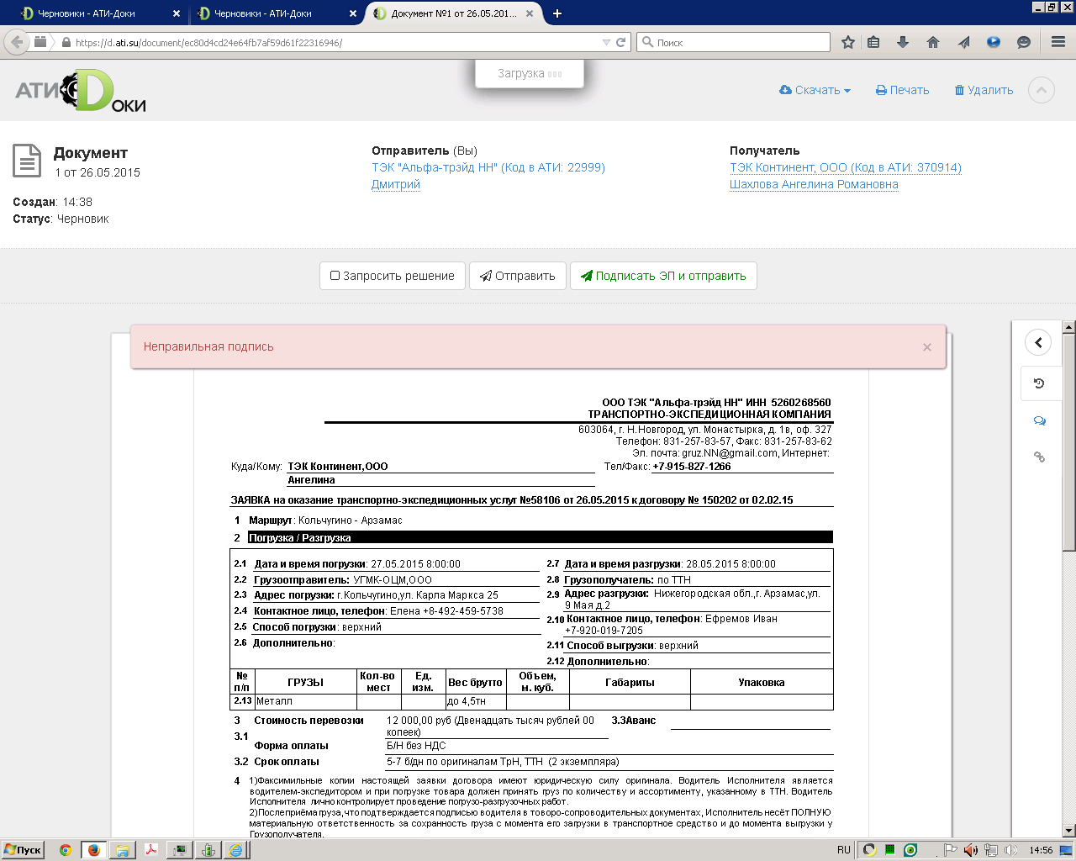Screen dimensions: 1076x861
Task: Show bookmarks list icon
Action: (873, 42)
